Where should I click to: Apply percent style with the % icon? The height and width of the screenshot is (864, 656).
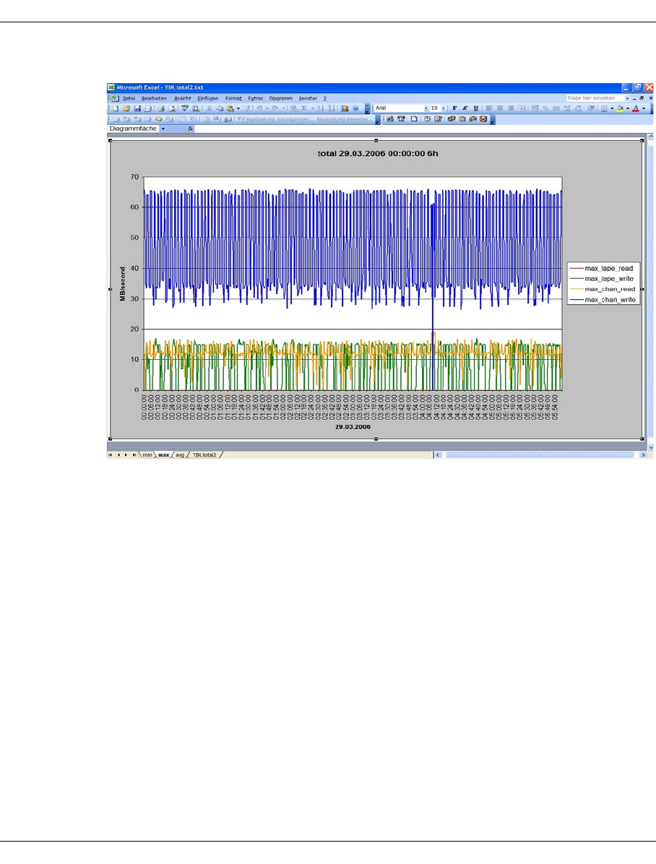pyautogui.click(x=545, y=108)
